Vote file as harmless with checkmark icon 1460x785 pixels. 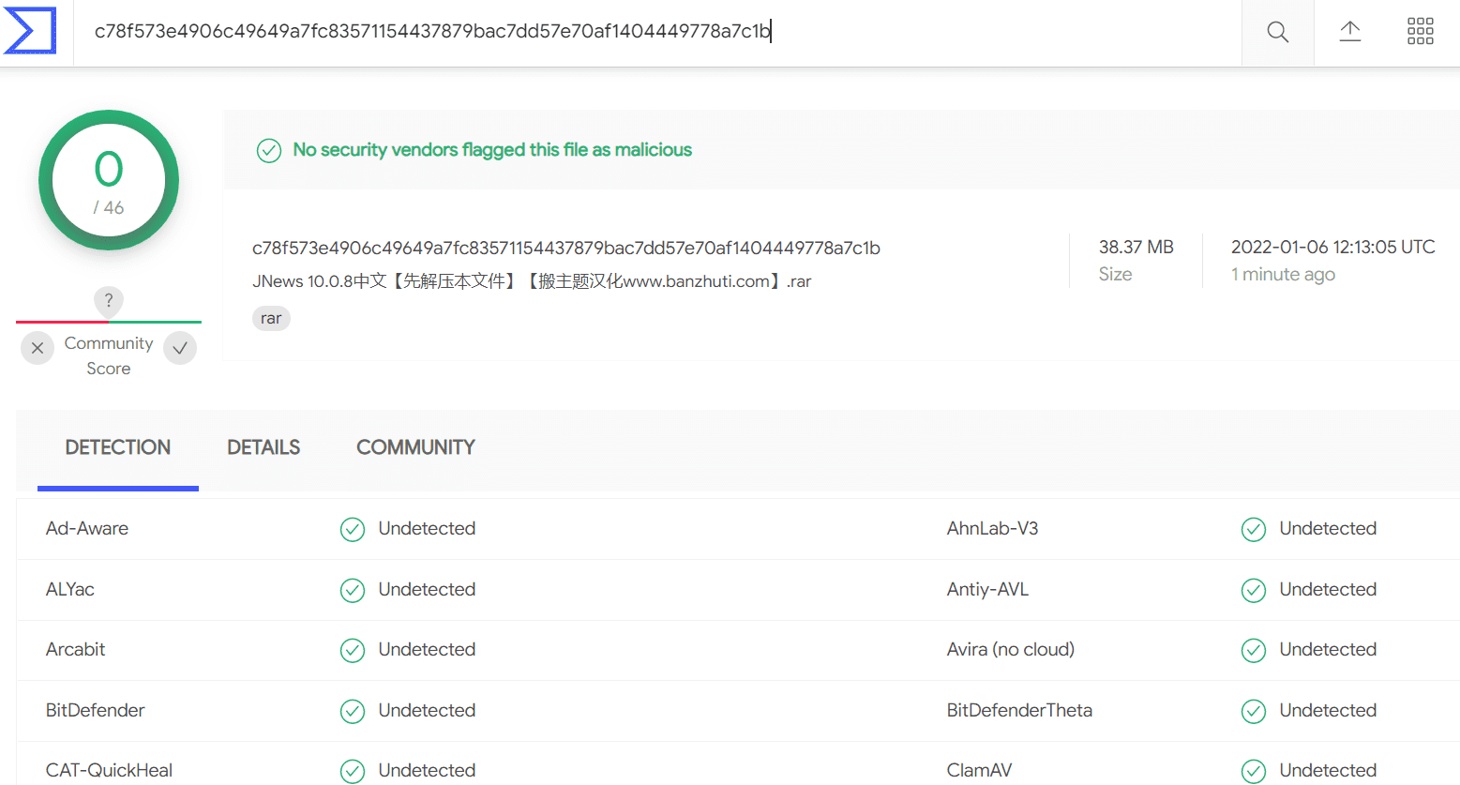tap(180, 348)
